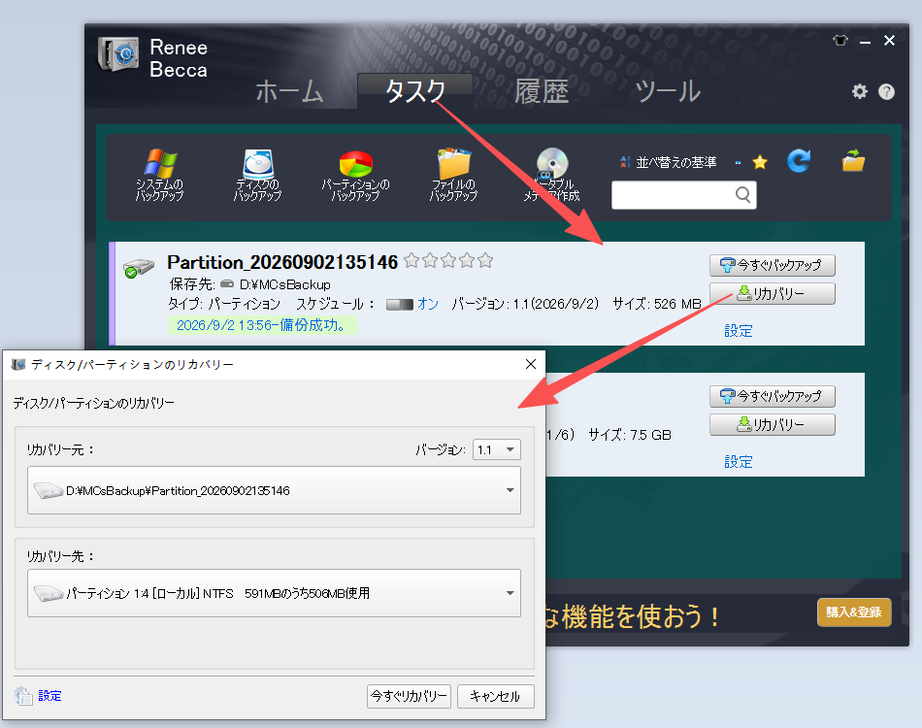Viewport: 922px width, 728px height.
Task: Click the Purchase & Register (購入&登録) button
Action: pos(854,612)
